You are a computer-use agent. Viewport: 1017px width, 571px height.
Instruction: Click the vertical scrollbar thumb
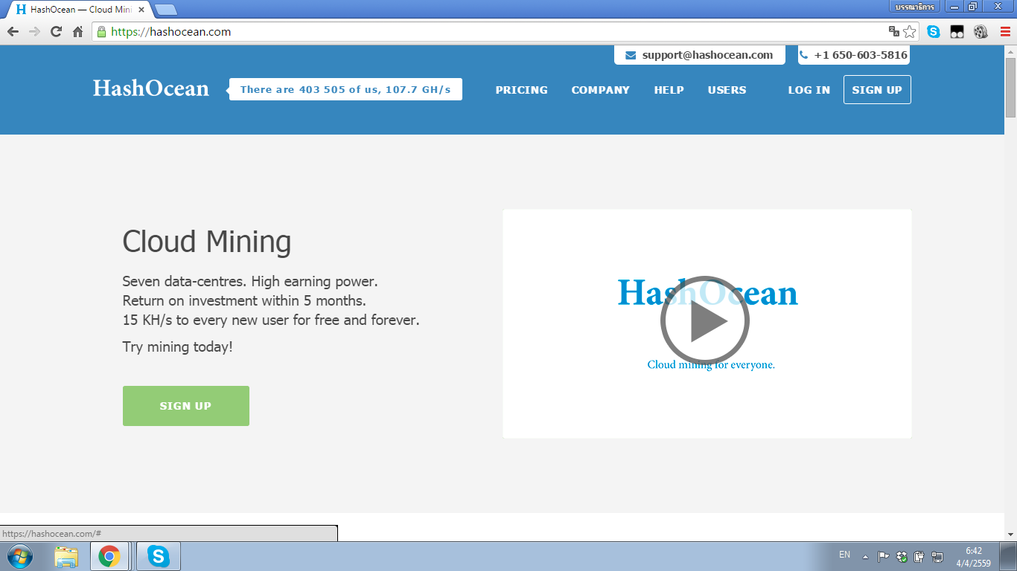point(1010,87)
